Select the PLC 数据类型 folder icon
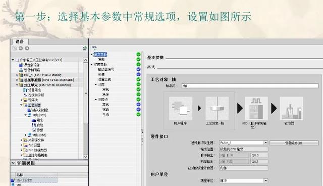This screenshot has width=323, height=186. coord(25,150)
